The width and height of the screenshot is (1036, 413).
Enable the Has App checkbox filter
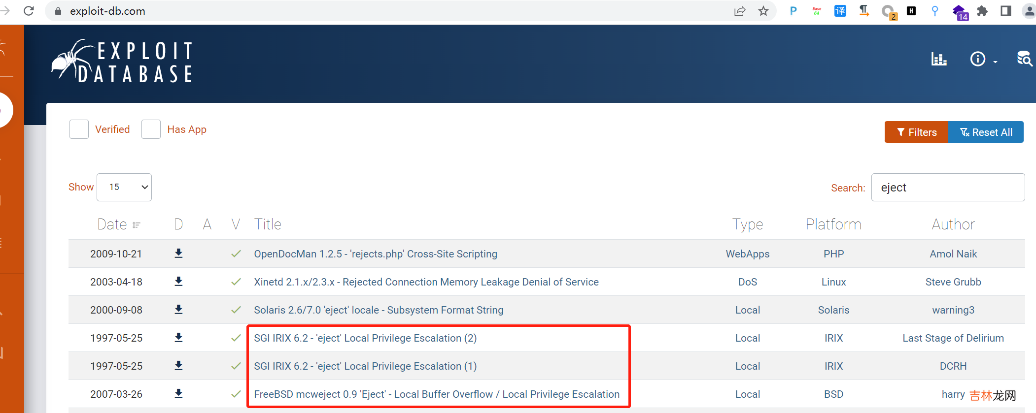(x=151, y=129)
